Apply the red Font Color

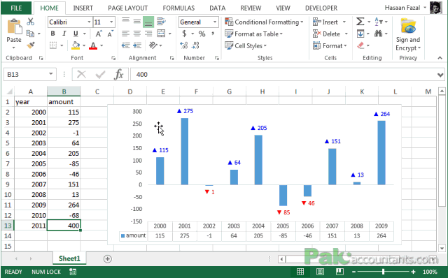tap(93, 45)
